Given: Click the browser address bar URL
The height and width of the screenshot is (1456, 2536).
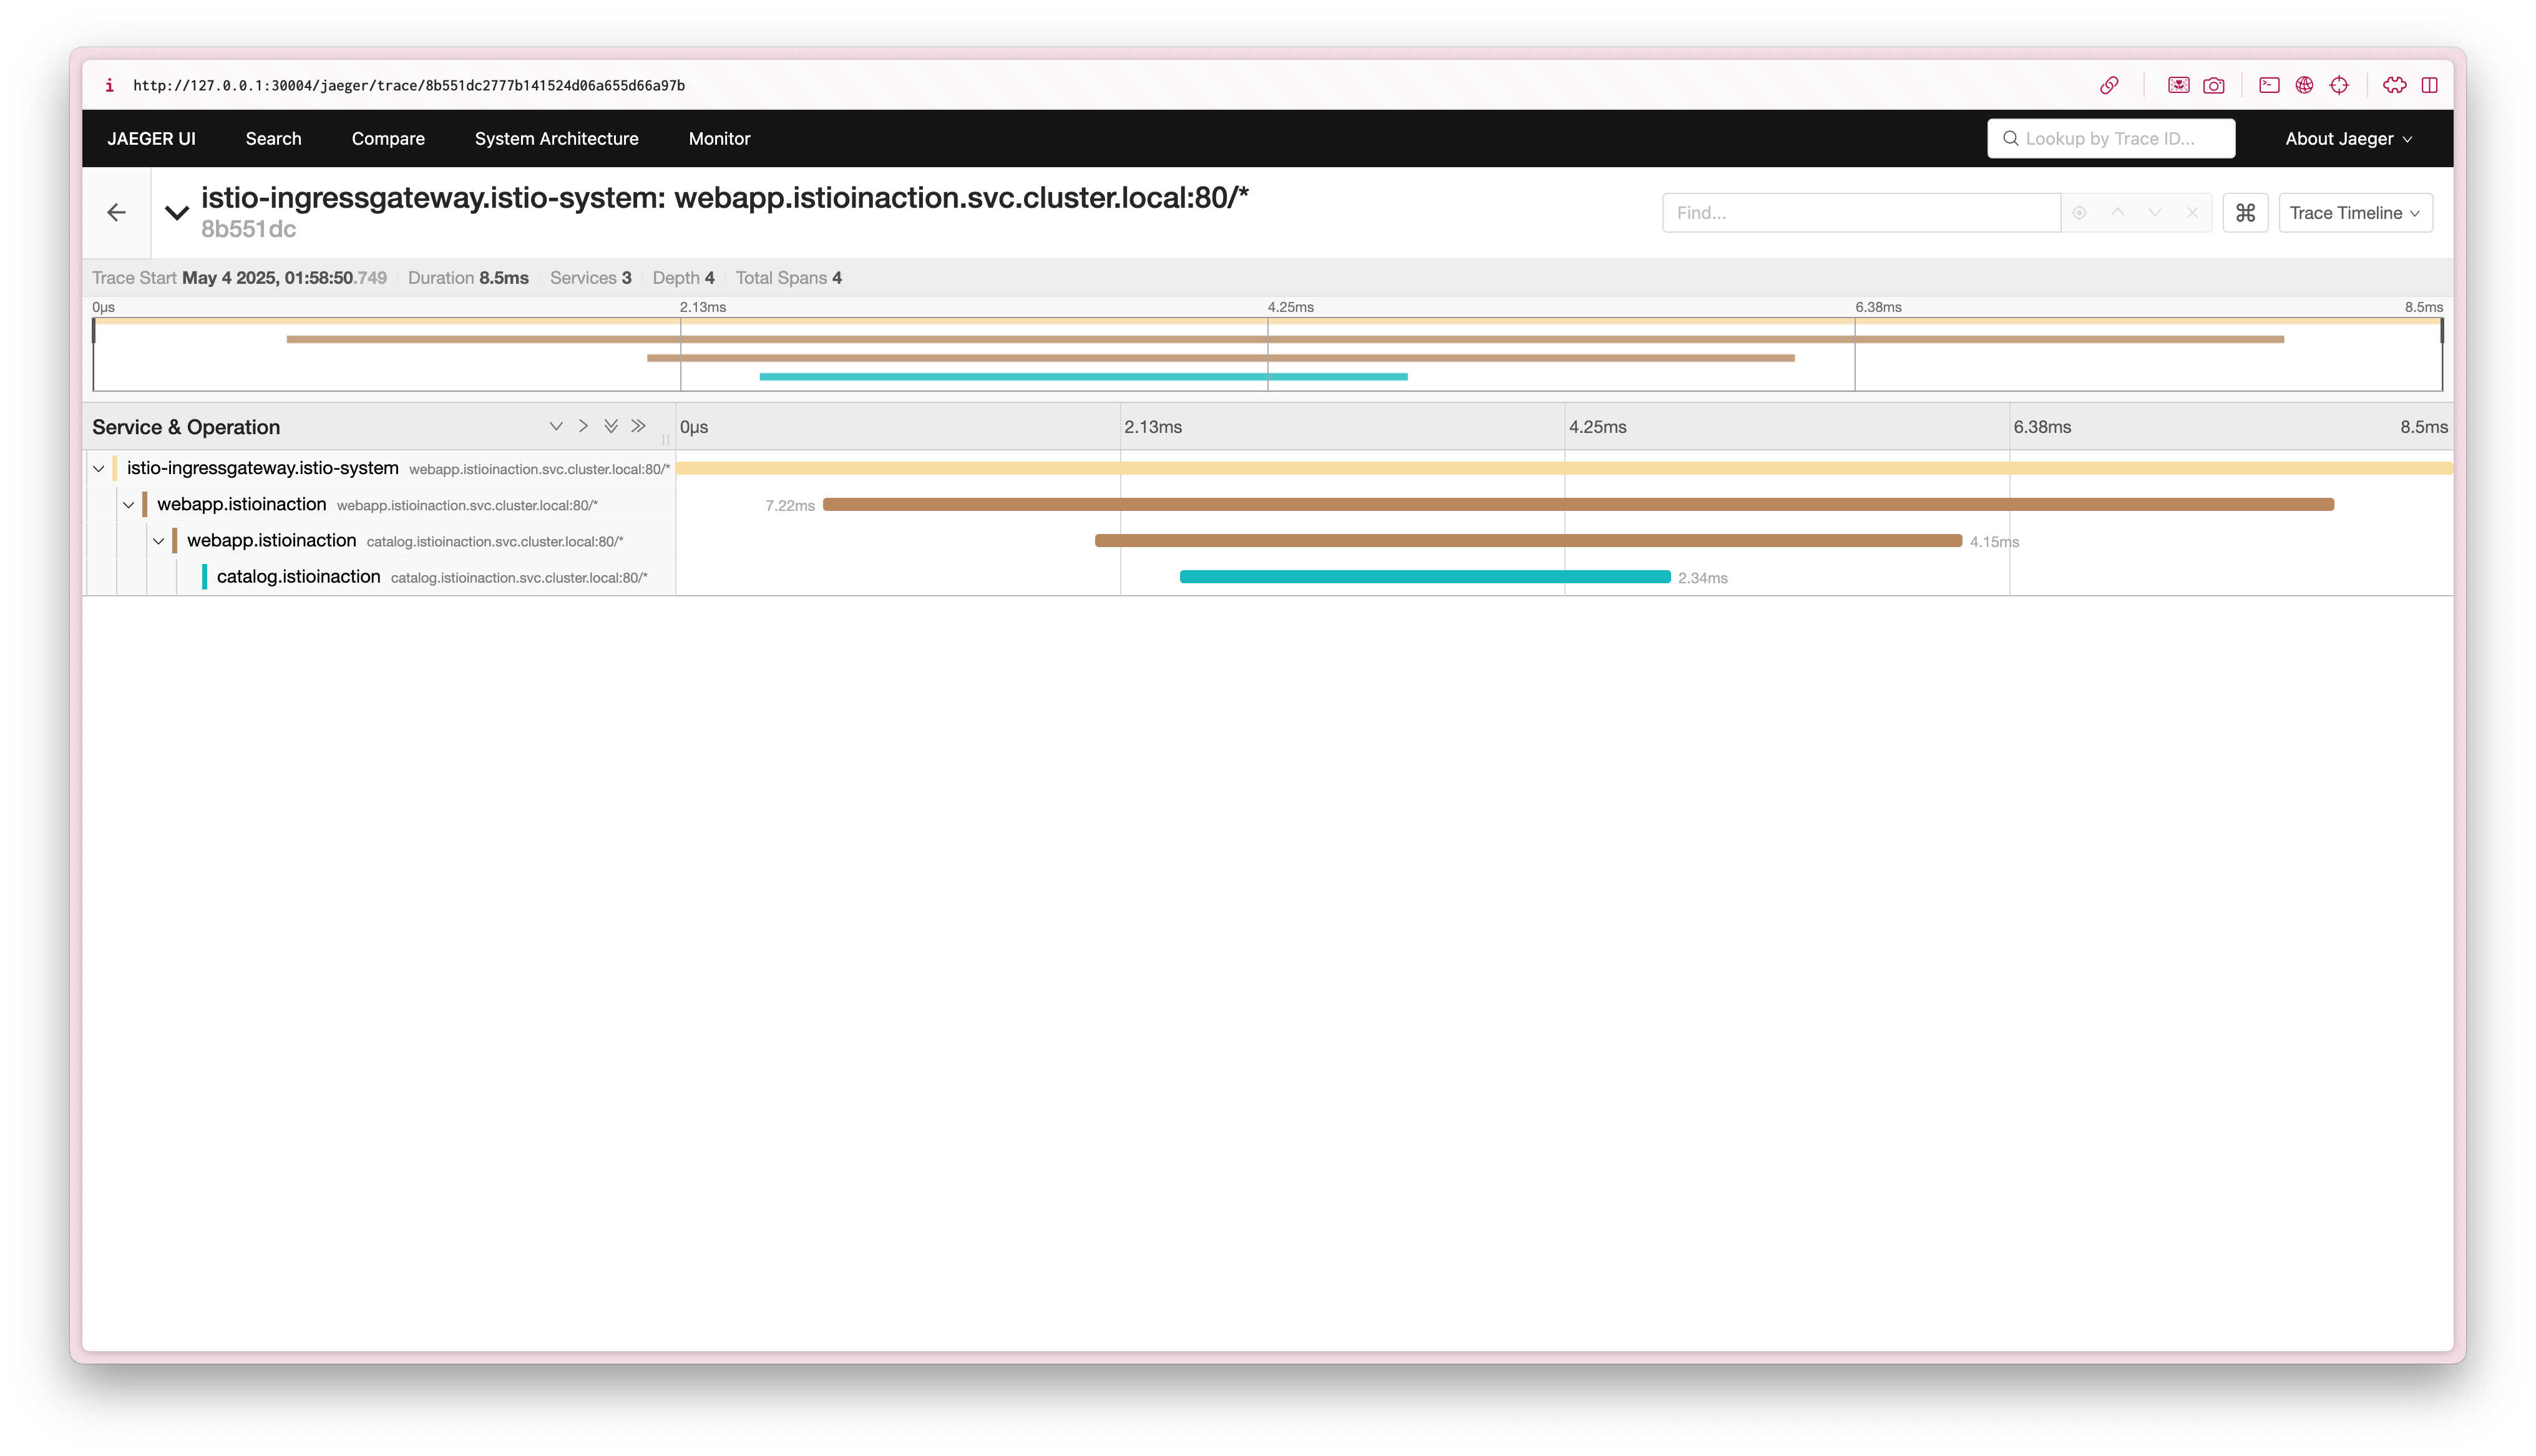Looking at the screenshot, I should 409,85.
